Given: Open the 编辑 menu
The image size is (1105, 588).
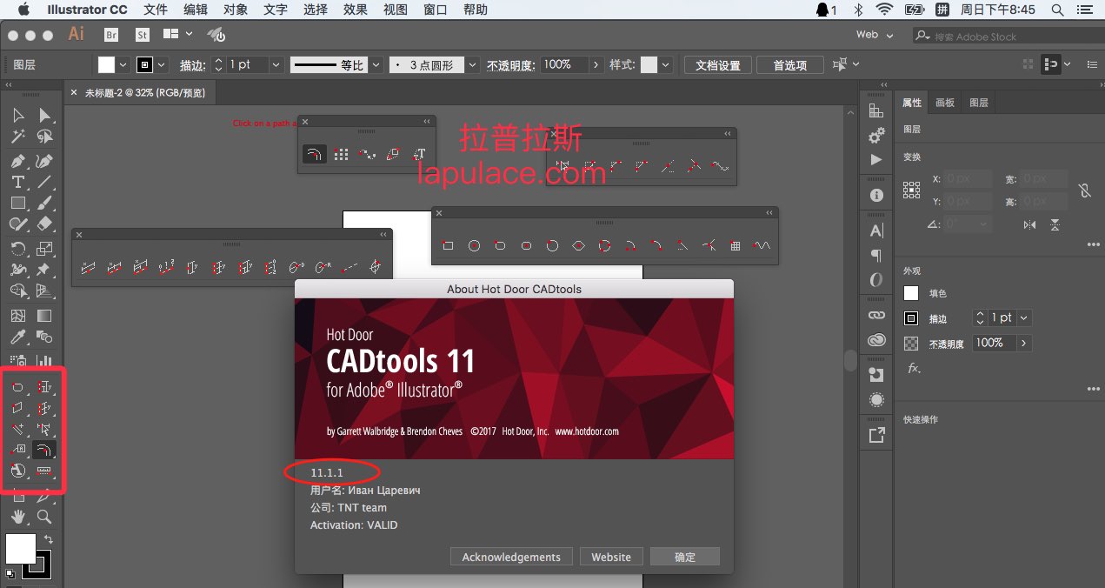Looking at the screenshot, I should [196, 10].
